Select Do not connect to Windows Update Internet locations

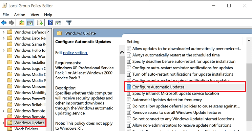[183, 119]
